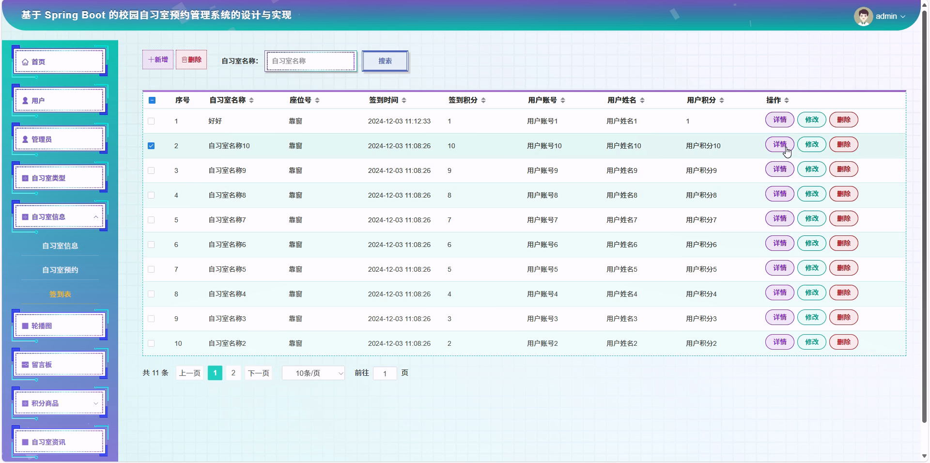Sort by 签到时间 column arrows
Screen dimensions: 930x463
pyautogui.click(x=404, y=100)
